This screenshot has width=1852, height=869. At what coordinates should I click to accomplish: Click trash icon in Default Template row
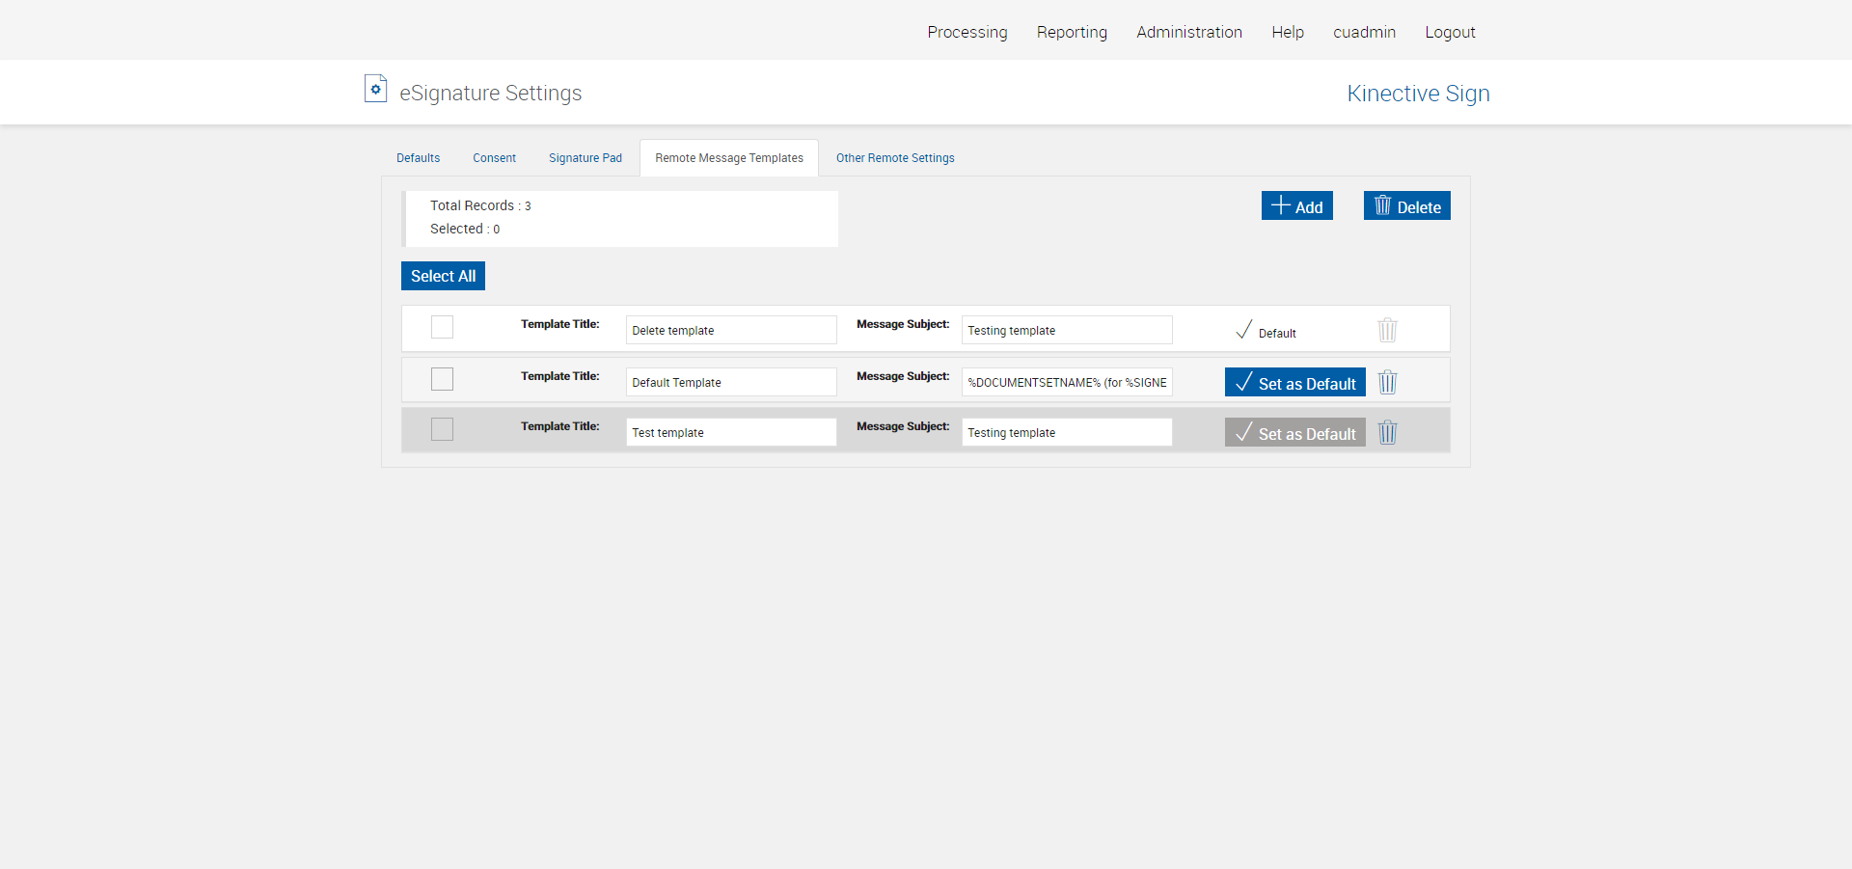point(1387,382)
